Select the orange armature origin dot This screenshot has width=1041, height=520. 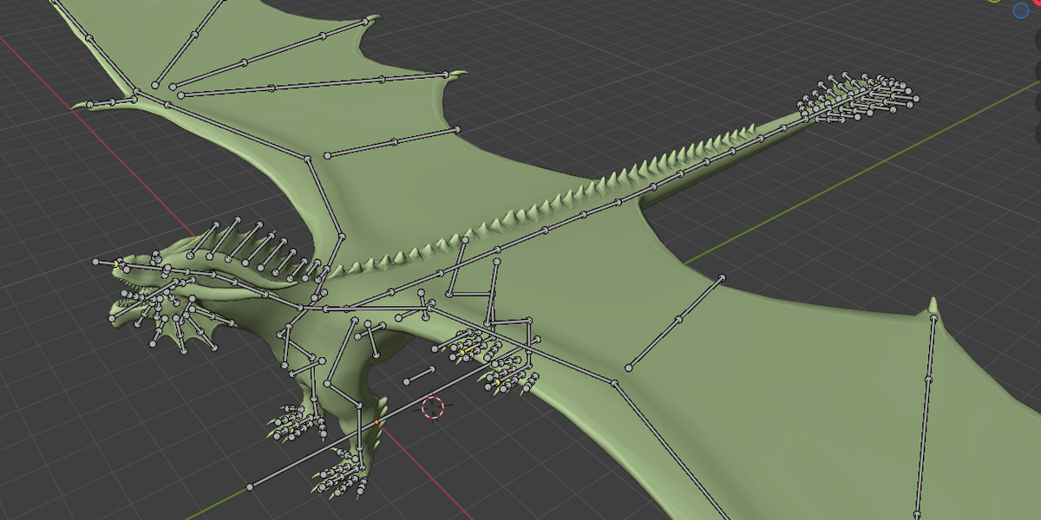click(376, 422)
